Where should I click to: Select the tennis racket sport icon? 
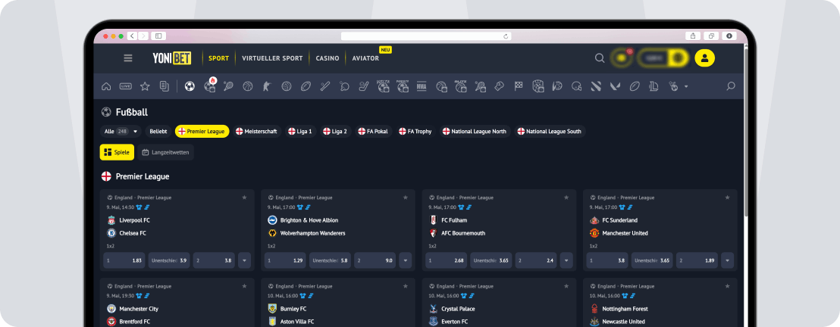(228, 86)
